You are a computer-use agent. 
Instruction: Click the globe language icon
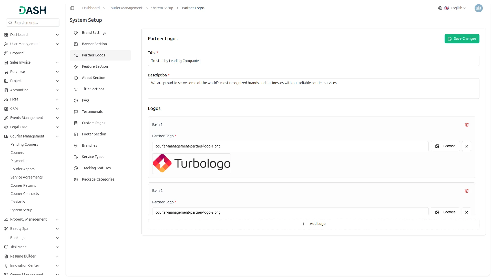coord(440,8)
